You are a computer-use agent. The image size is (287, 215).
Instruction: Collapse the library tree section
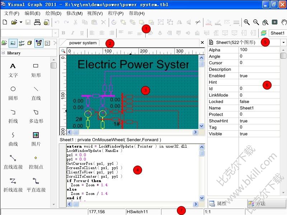(3, 53)
